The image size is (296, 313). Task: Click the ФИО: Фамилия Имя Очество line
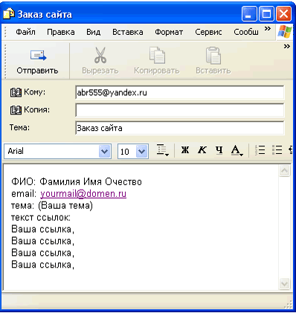[x=77, y=182]
